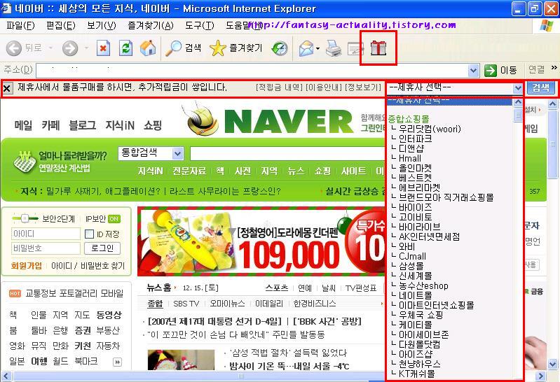Open the 제휴사 선택 combo box
The height and width of the screenshot is (382, 560).
(454, 87)
